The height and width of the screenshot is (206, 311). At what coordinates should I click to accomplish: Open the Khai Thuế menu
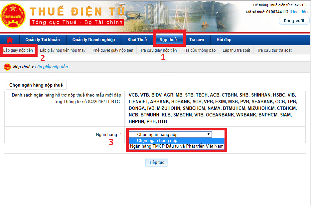(x=137, y=40)
